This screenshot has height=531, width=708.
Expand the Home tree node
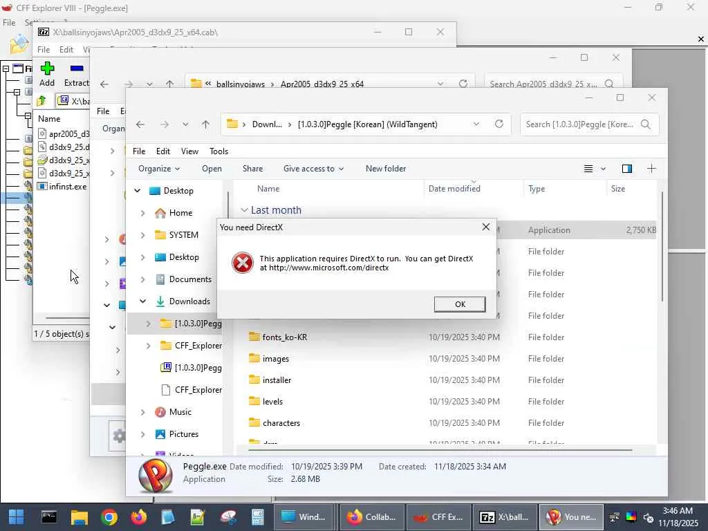point(142,213)
